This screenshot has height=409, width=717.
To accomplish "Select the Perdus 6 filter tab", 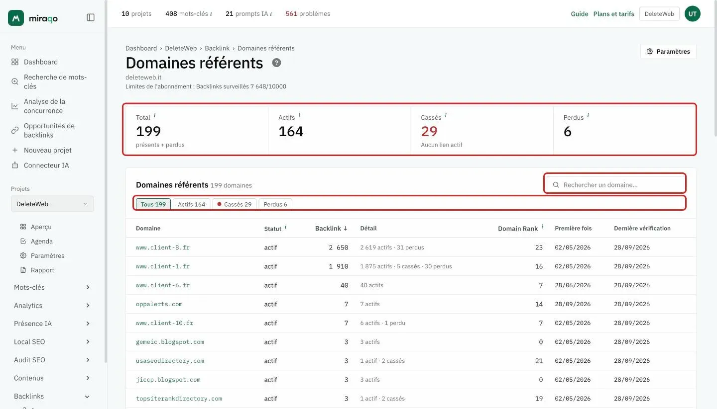I will [275, 204].
